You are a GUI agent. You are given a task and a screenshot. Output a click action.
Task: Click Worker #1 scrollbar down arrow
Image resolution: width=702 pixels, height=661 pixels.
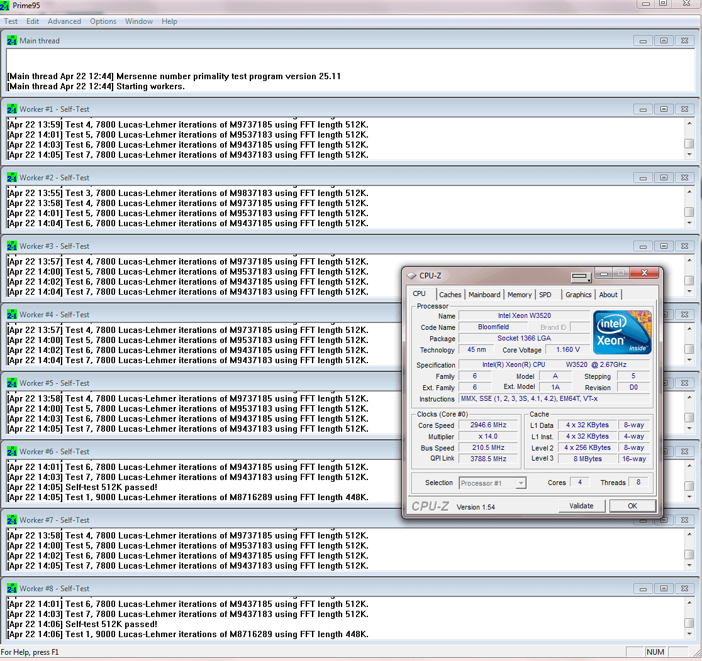click(x=689, y=155)
